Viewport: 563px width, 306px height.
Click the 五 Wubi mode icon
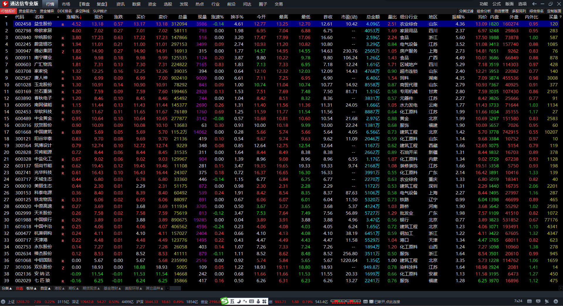point(232,301)
